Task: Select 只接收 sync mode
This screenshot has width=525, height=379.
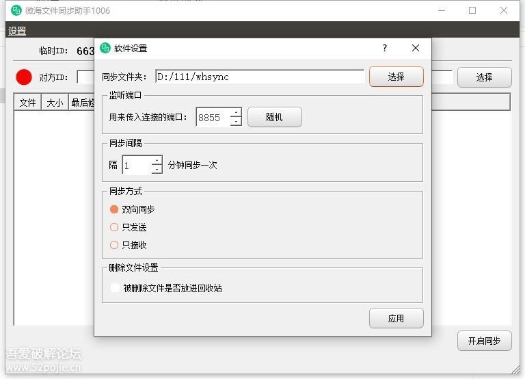Action: [114, 245]
